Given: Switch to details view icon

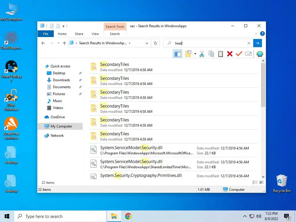Looking at the screenshot, I should (x=255, y=182).
